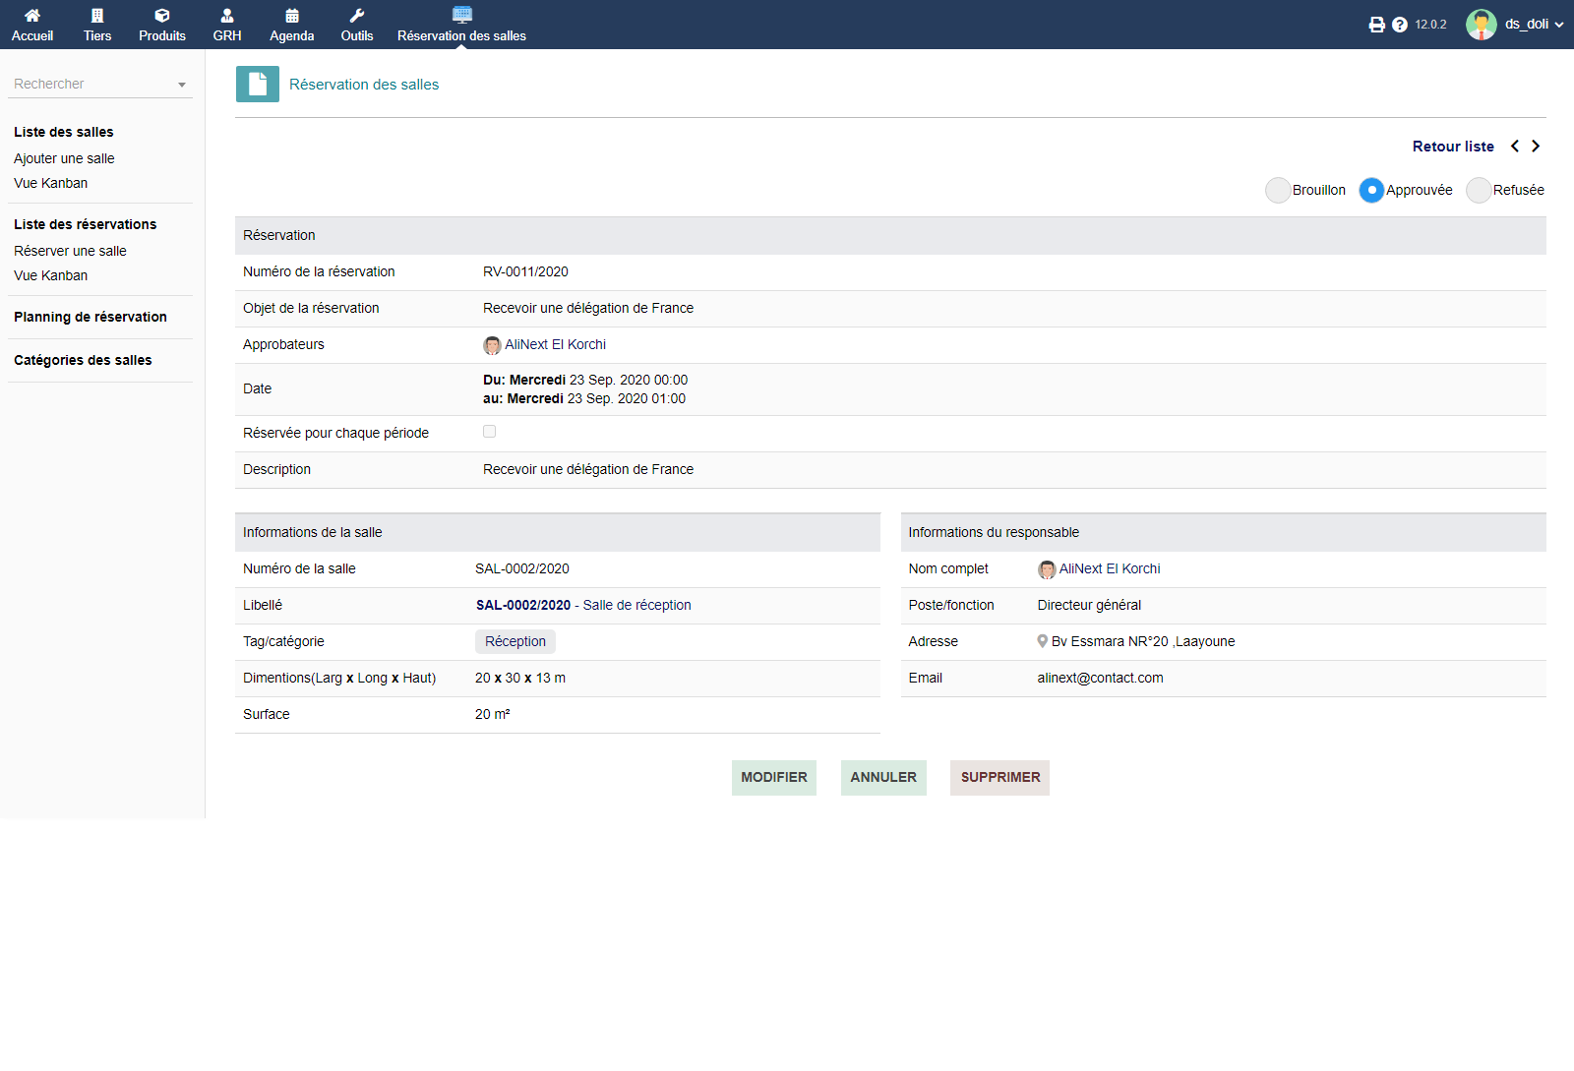Go to next reservation chevron
The height and width of the screenshot is (1071, 1574).
tap(1536, 147)
